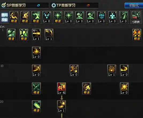Check the SP技能学习 option
The height and width of the screenshot is (118, 143).
[x=13, y=5]
